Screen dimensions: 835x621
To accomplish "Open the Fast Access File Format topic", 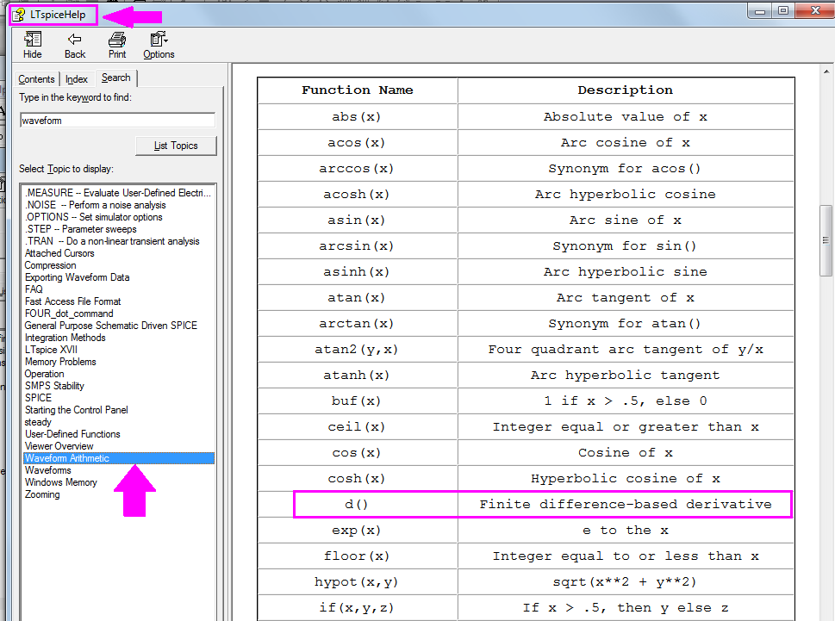I will [x=73, y=301].
